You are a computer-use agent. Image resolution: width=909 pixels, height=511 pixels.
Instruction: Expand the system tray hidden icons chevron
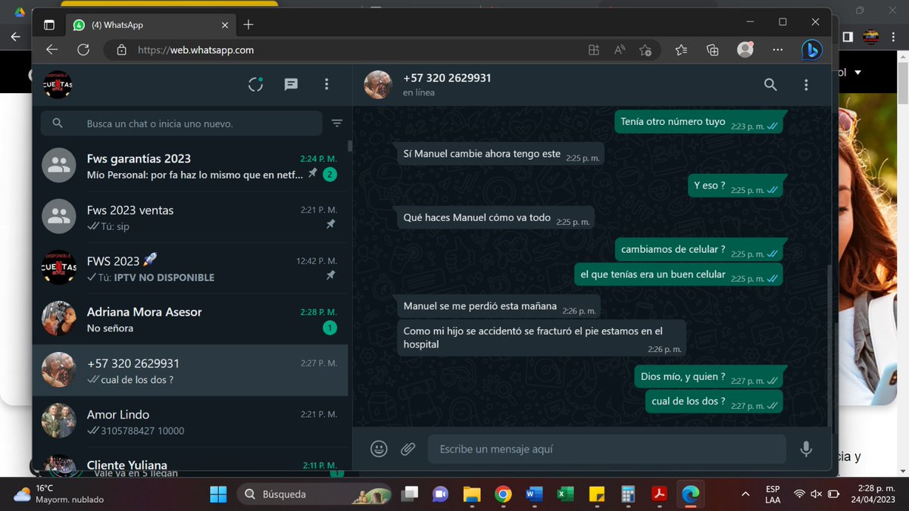pyautogui.click(x=746, y=494)
